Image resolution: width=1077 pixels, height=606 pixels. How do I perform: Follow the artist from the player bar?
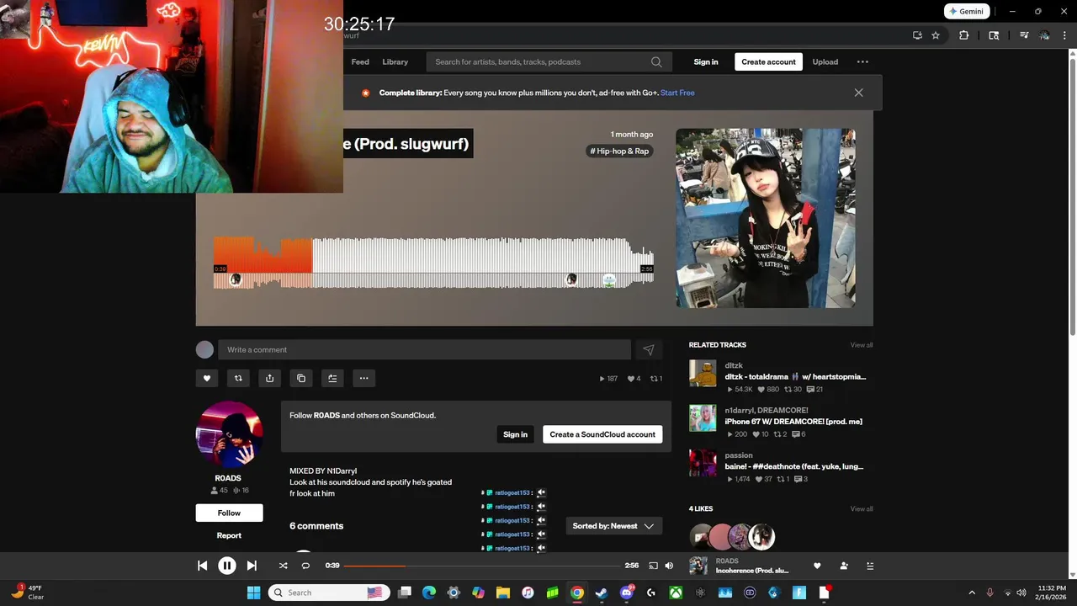(x=844, y=566)
